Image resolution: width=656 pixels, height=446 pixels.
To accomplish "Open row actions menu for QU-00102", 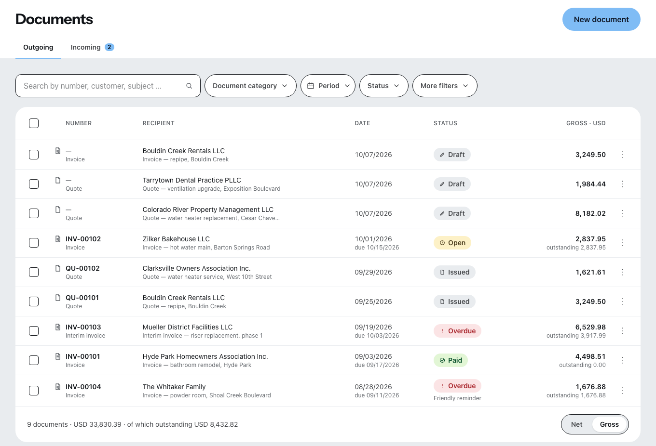I will tap(622, 272).
